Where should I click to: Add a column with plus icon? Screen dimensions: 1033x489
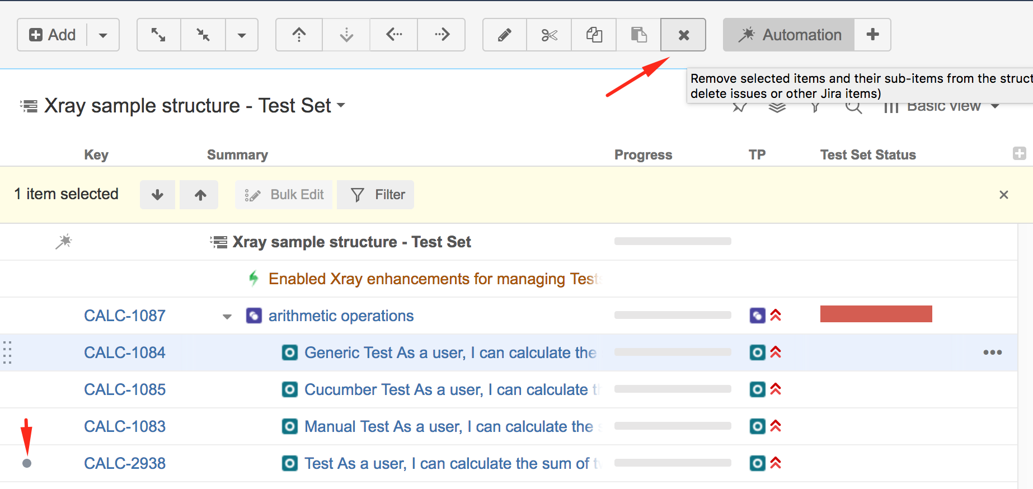(1020, 153)
